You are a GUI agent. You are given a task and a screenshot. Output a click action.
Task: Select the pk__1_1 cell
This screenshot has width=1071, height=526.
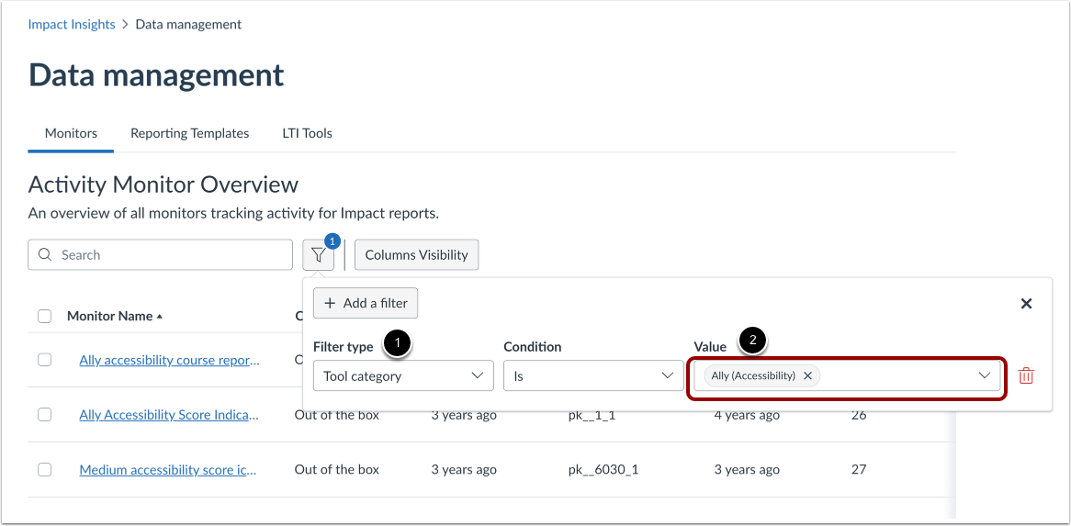tap(592, 415)
